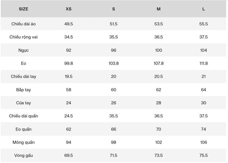Click the Bắp tay row label
228x163 pixels.
tap(24, 90)
